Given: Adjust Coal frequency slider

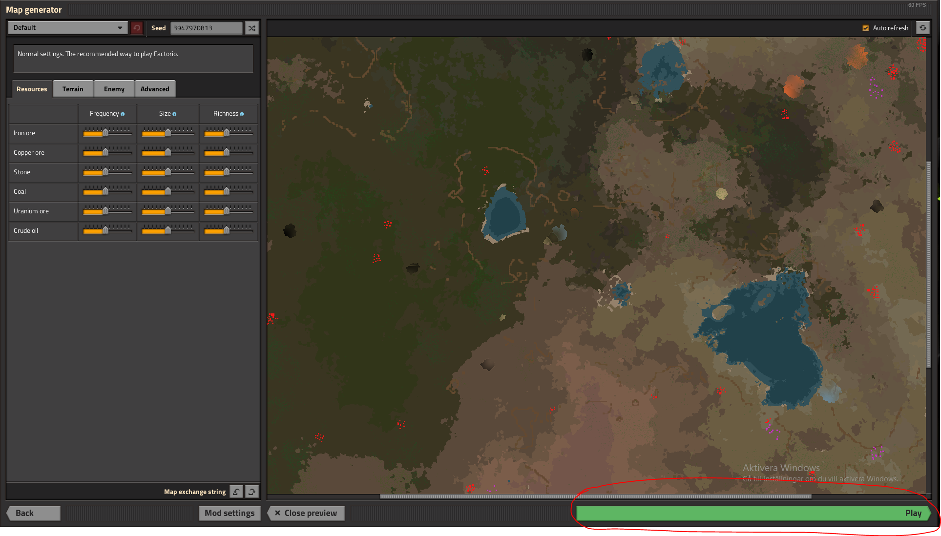Looking at the screenshot, I should [107, 191].
